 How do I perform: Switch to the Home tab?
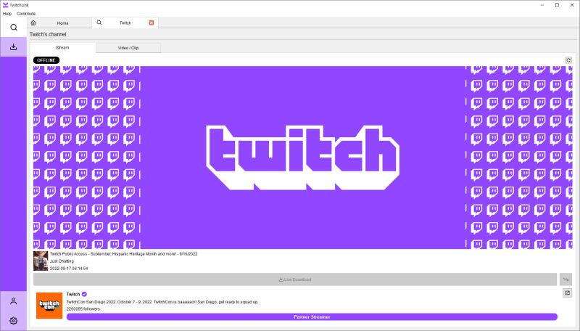59,23
